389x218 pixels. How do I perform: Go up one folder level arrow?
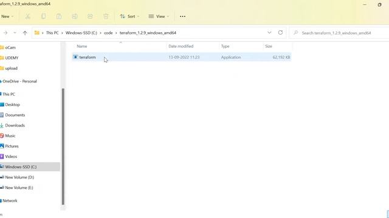(25, 33)
